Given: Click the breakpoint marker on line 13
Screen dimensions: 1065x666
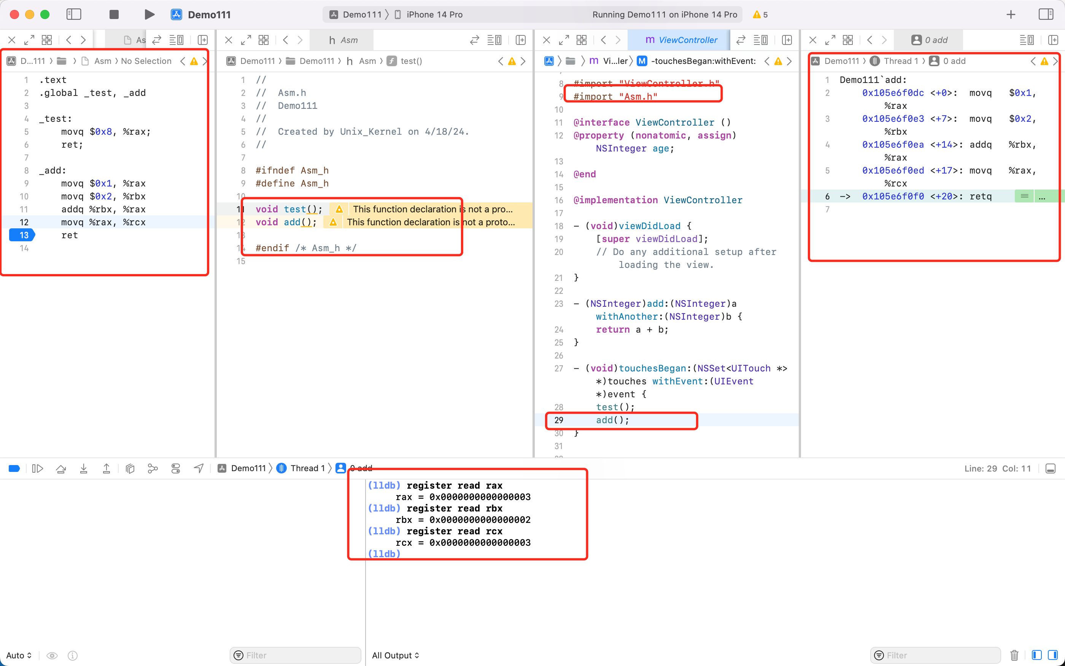Looking at the screenshot, I should [x=22, y=235].
